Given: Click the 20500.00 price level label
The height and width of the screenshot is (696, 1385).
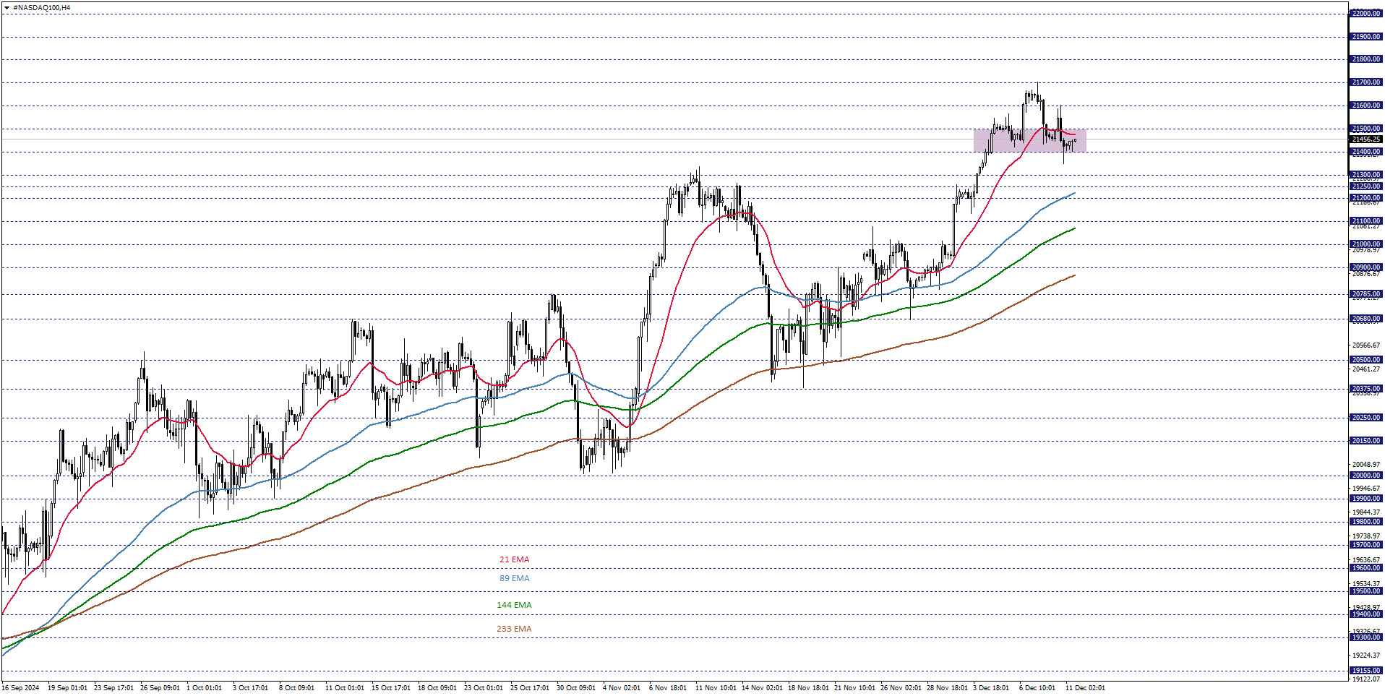Looking at the screenshot, I should [x=1366, y=360].
